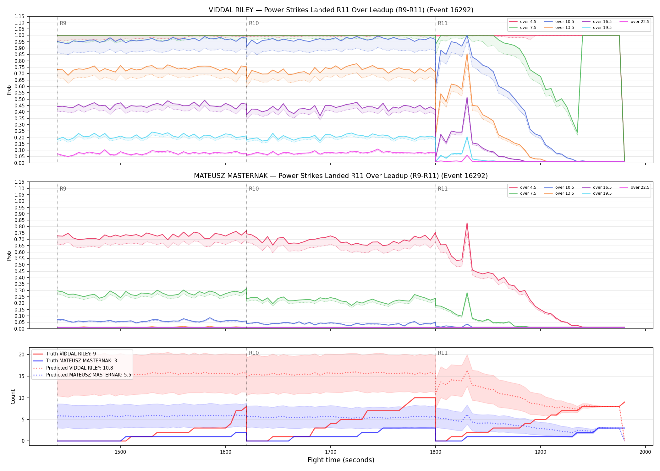Screen dimensions: 660x471
Task: Click orange line swatch for 13.5 in Masternak legend
Action: pyautogui.click(x=548, y=193)
